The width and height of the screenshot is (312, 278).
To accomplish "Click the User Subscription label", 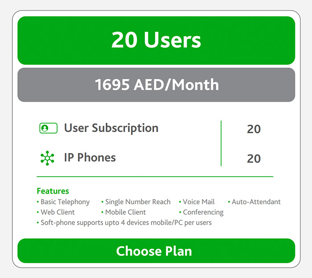I will pos(111,128).
